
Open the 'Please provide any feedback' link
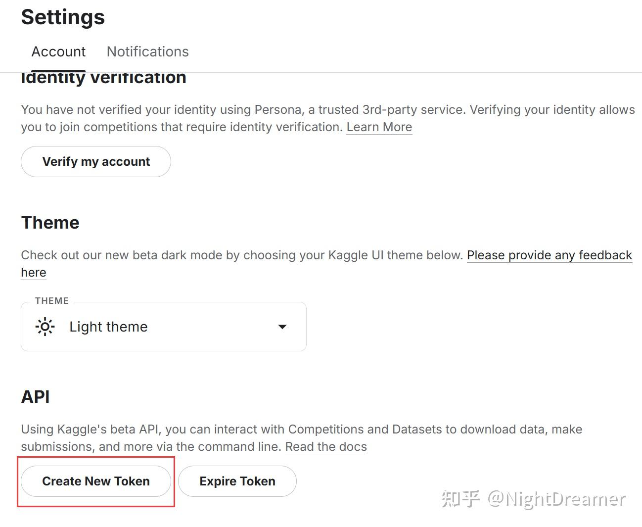(x=549, y=255)
